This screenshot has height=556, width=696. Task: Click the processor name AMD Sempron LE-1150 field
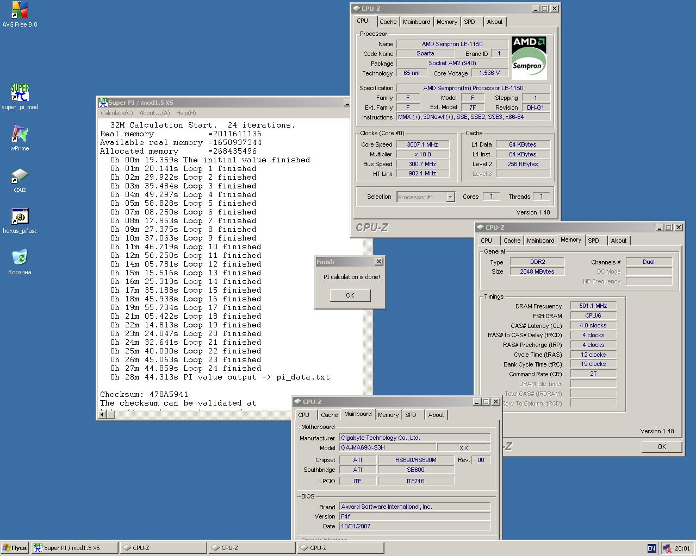click(x=452, y=44)
